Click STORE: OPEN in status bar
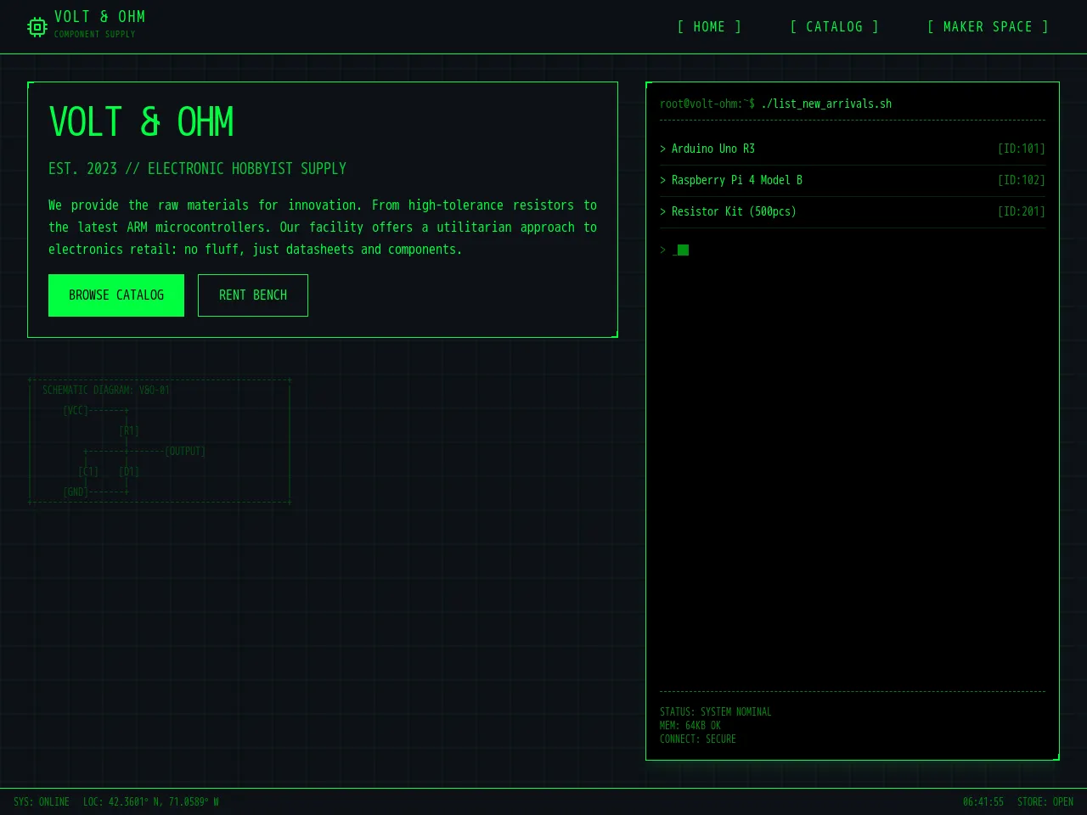 1045,801
